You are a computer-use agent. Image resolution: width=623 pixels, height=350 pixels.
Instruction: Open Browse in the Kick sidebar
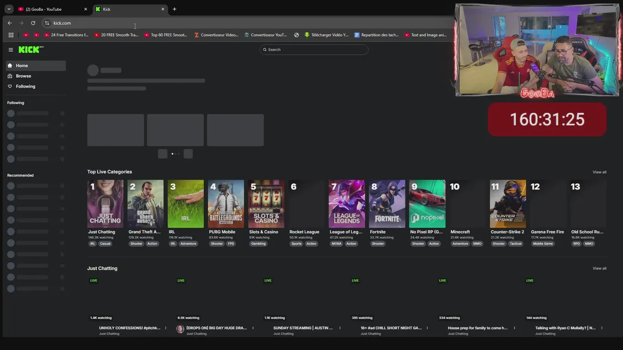[x=36, y=76]
